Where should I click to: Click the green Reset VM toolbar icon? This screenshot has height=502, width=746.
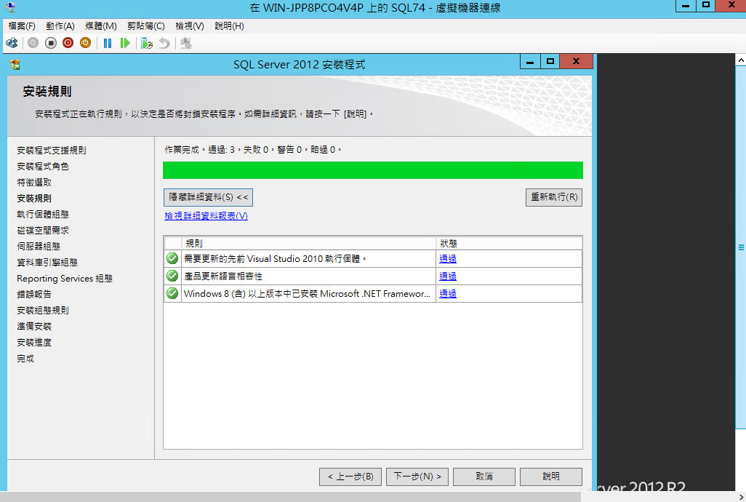click(124, 44)
